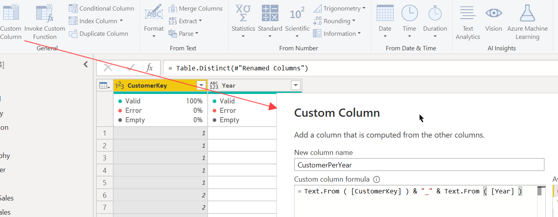Click the fx add step icon
The height and width of the screenshot is (217, 558).
149,68
